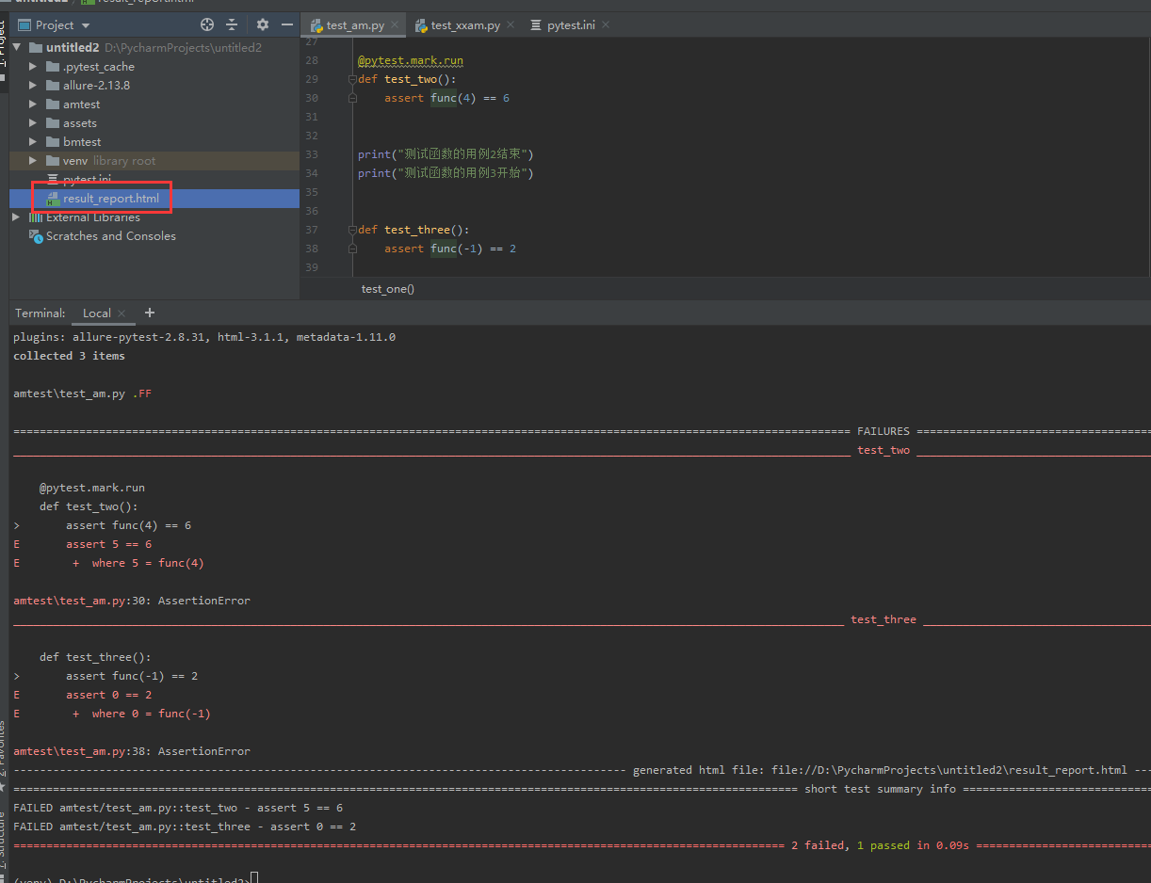This screenshot has height=883, width=1151.
Task: Expand the assets folder
Action: click(33, 123)
